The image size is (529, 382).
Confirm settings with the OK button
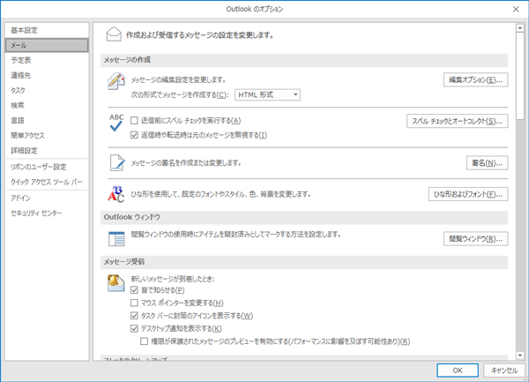(x=458, y=371)
